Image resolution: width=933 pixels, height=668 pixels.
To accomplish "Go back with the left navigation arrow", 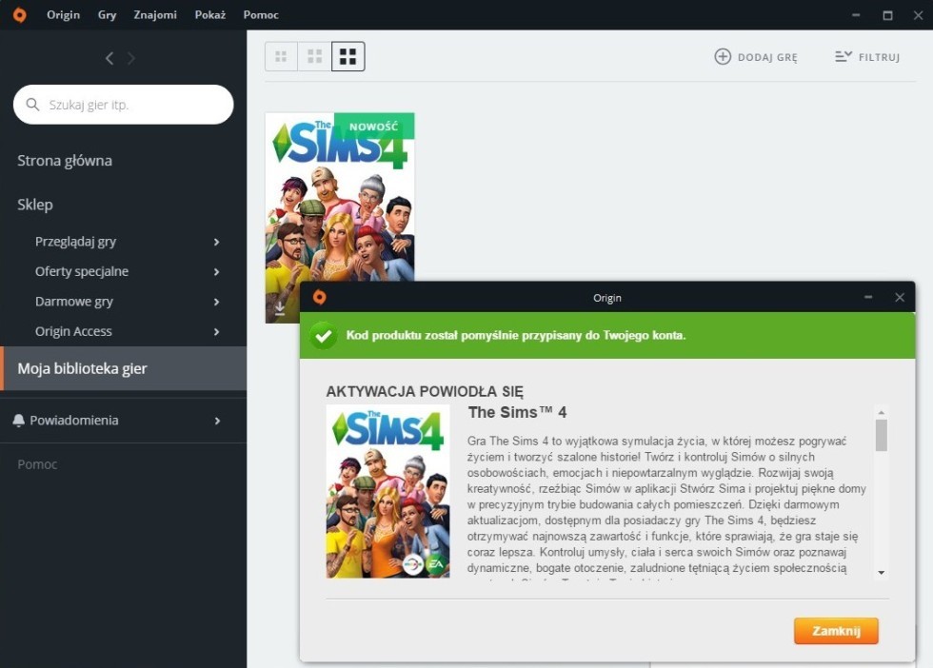I will (109, 58).
